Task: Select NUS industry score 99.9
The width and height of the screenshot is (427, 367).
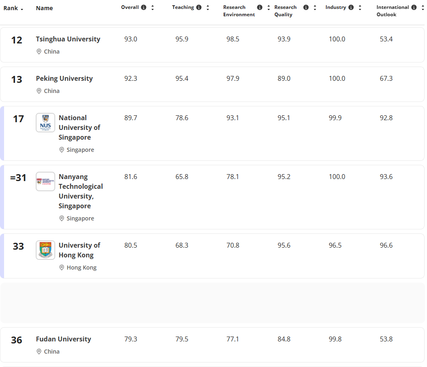Action: pos(335,118)
